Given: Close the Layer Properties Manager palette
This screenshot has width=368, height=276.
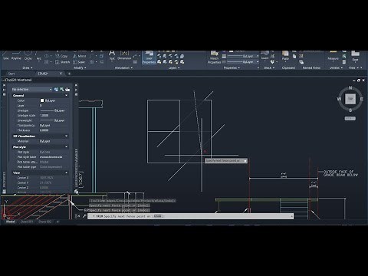Looking at the screenshot, I should click(76, 85).
